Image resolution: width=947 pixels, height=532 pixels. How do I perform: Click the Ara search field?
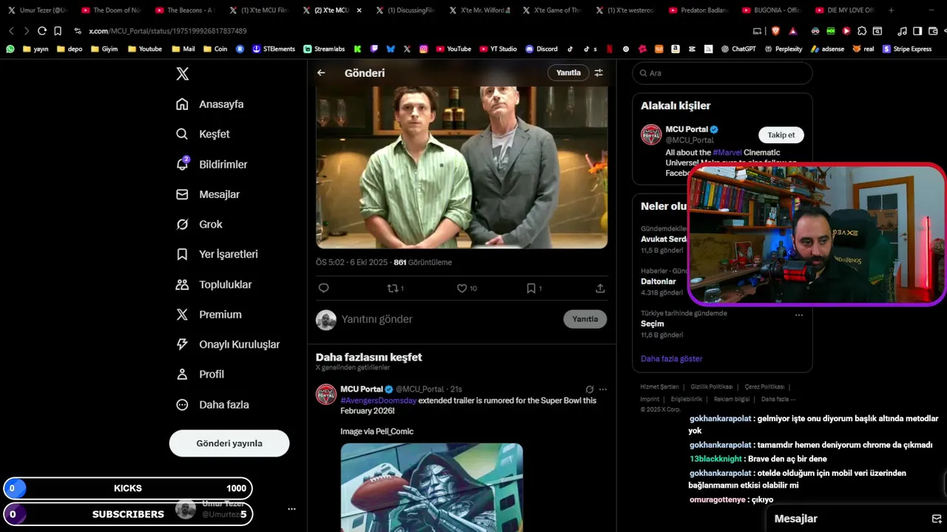722,73
